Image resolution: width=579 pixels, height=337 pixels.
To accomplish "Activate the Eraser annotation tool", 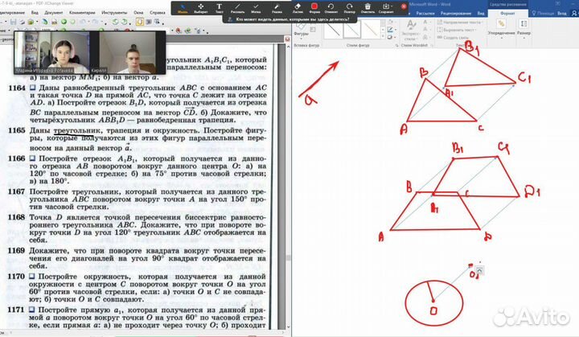I will point(298,7).
